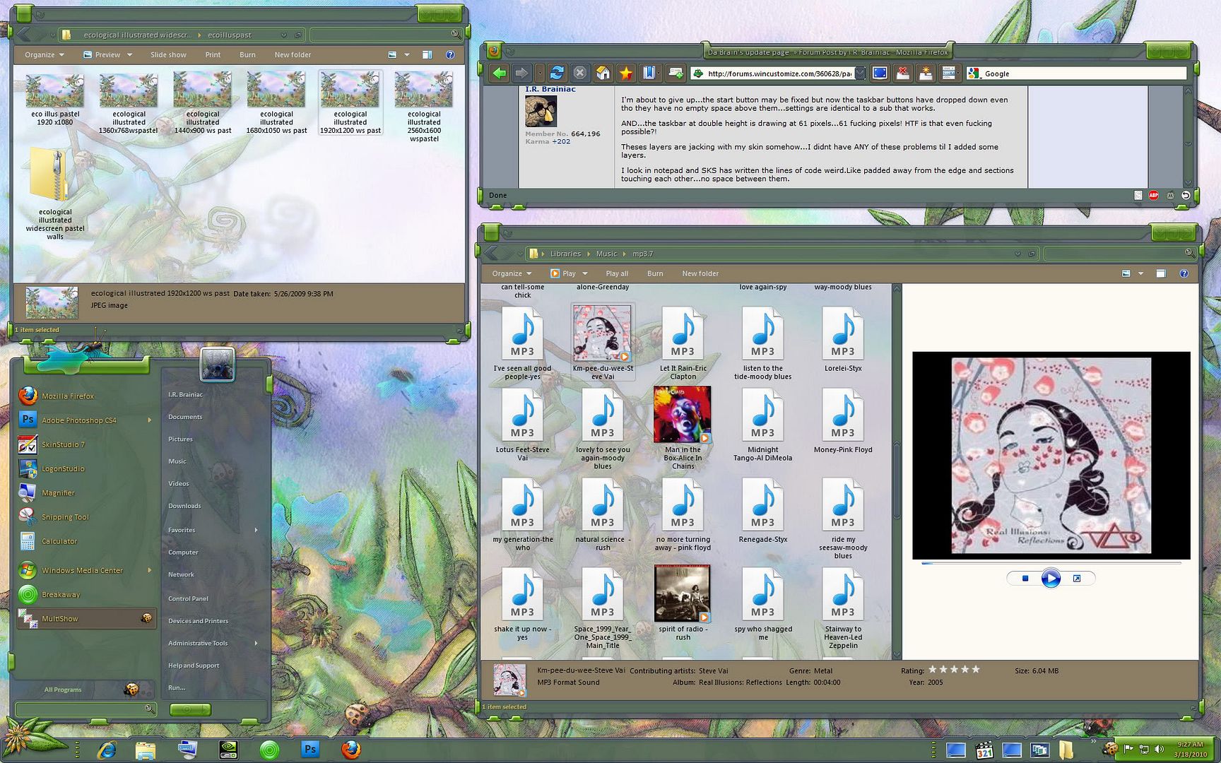Toggle preview pane in wallpapers window
Viewport: 1221px width, 763px height.
(427, 54)
